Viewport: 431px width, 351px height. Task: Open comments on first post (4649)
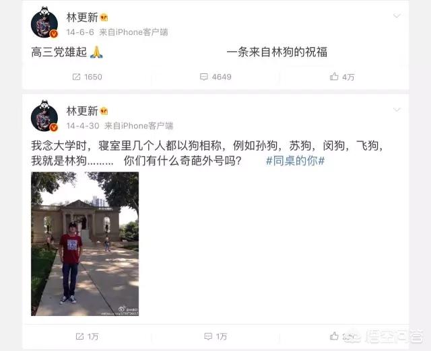coord(203,77)
